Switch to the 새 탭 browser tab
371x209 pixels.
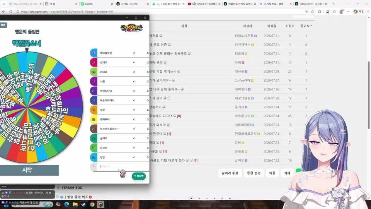(x=61, y=4)
